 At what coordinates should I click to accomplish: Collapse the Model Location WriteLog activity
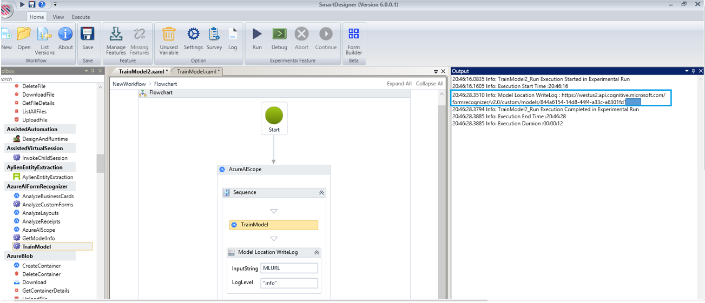317,253
